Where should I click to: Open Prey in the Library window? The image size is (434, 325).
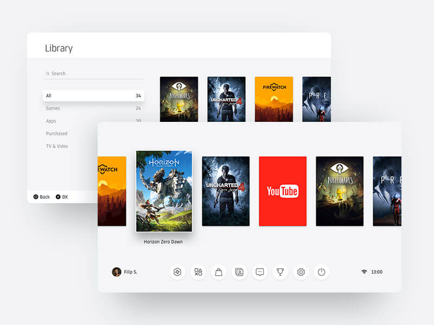tap(316, 99)
